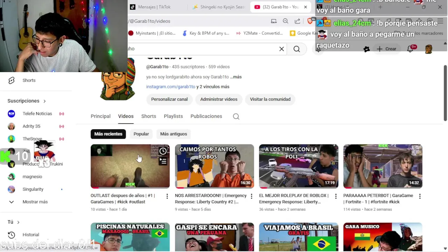Open the account avatar menu
This screenshot has width=448, height=252.
pos(428,49)
